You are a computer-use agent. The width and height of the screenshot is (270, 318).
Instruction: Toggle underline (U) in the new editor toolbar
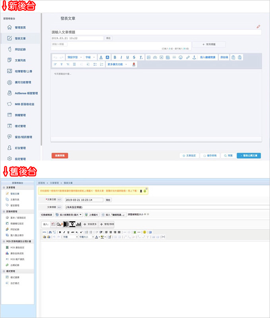tap(127, 57)
